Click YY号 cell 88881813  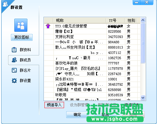[115, 47]
